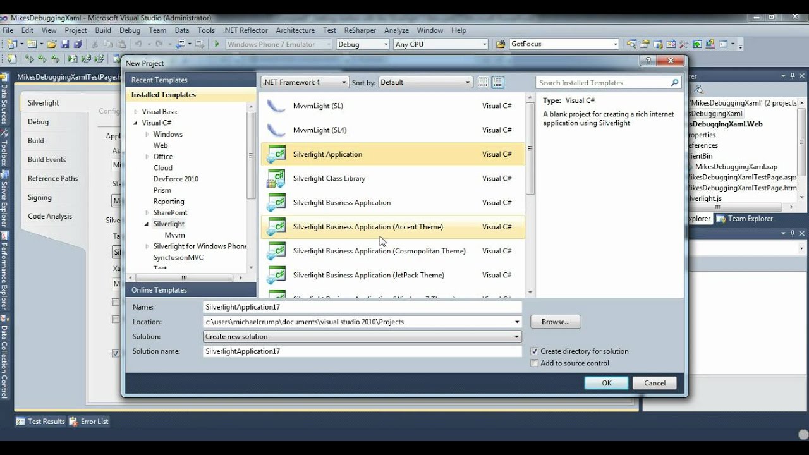Click the Toolbox wrench-and-hammer icon
809x455 pixels.
pyautogui.click(x=684, y=44)
